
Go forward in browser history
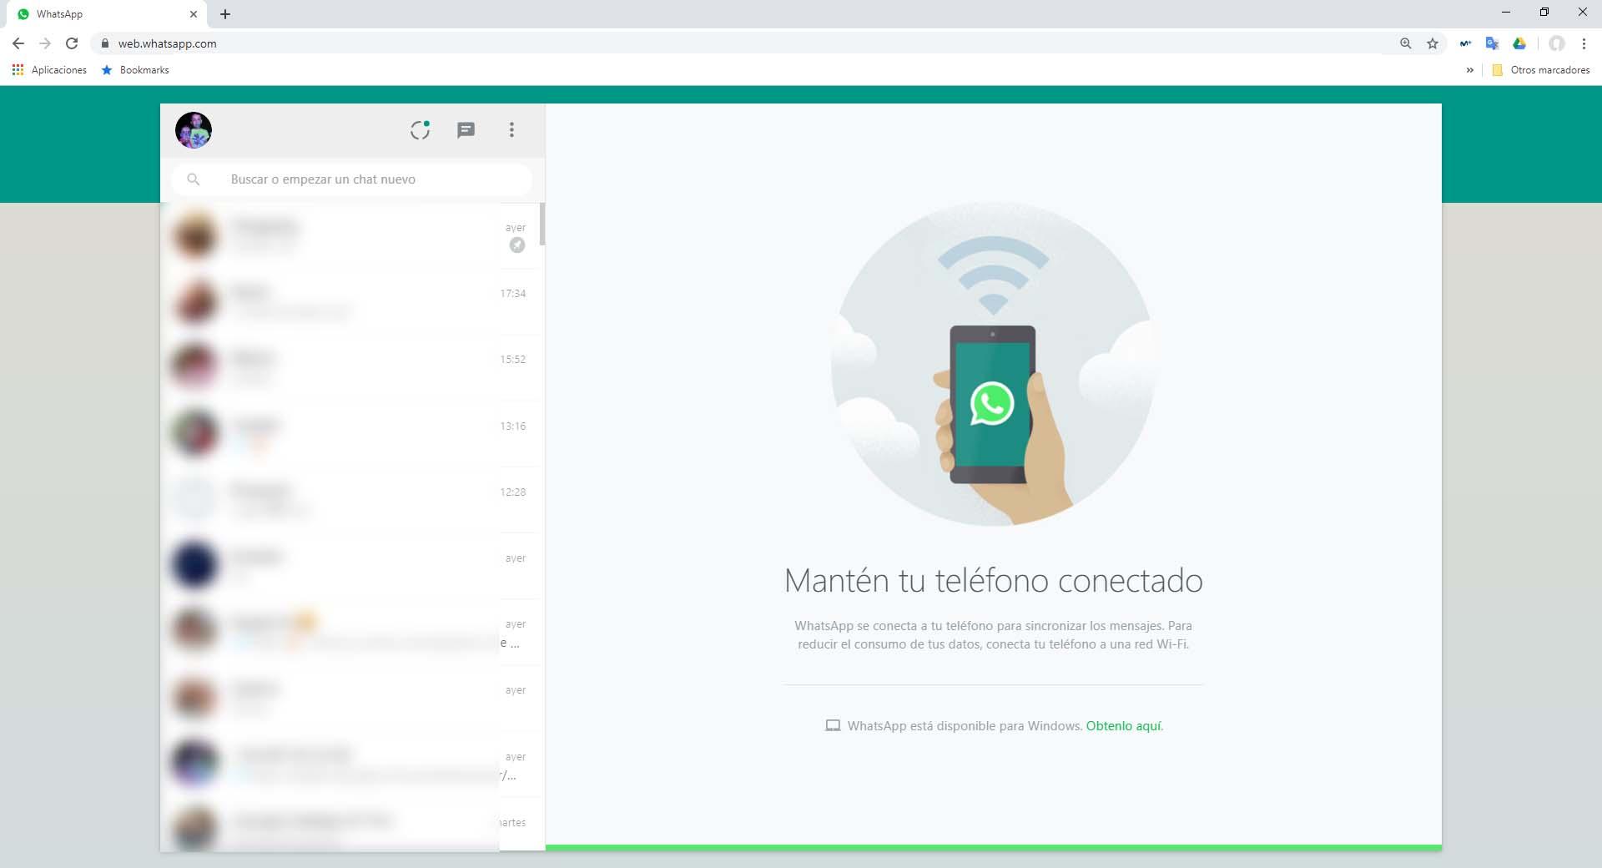[45, 43]
